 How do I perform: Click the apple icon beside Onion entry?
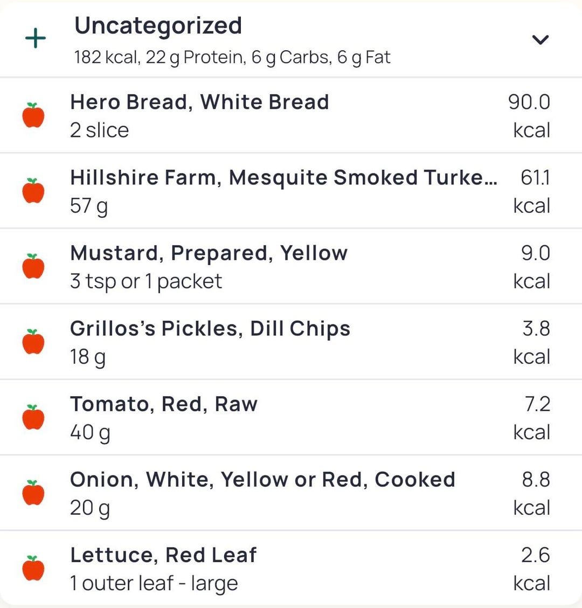coord(33,493)
